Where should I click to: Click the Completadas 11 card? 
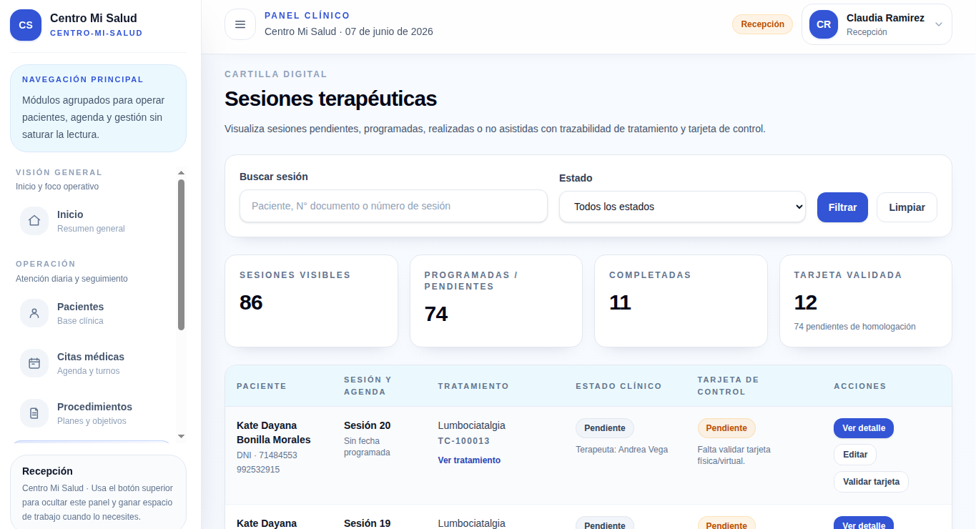tap(681, 301)
